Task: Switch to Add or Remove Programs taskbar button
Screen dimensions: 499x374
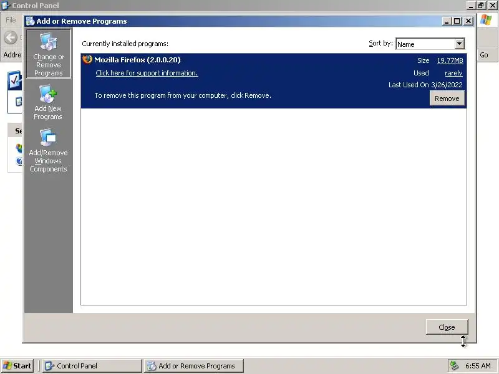Action: coord(194,366)
